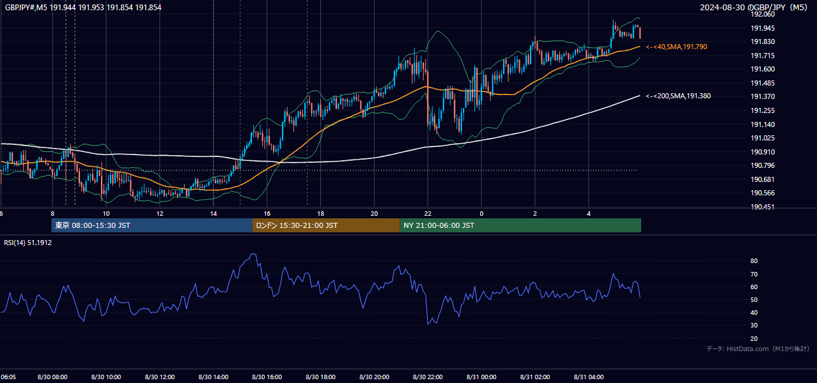This screenshot has width=817, height=383.
Task: Click the ロンドン 15:30-21:00 JST session bar
Action: (327, 225)
